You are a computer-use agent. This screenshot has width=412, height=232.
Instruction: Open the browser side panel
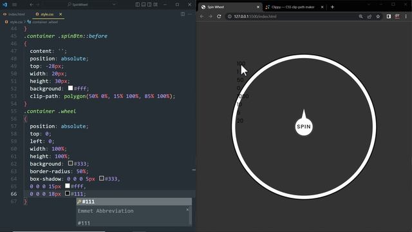389,16
